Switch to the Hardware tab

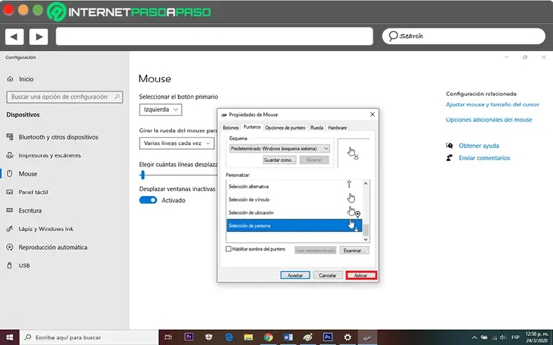337,128
